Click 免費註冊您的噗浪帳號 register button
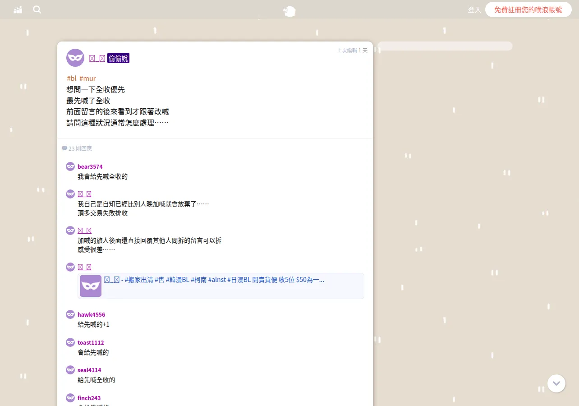The height and width of the screenshot is (406, 579). 528,9
